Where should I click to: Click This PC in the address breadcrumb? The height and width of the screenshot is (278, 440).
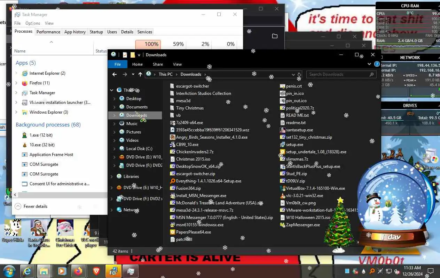[165, 74]
